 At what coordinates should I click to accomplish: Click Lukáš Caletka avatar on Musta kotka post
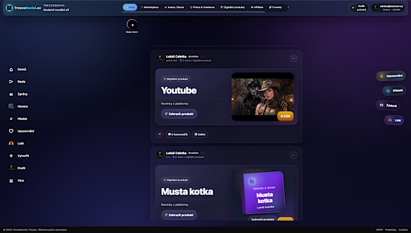[160, 155]
